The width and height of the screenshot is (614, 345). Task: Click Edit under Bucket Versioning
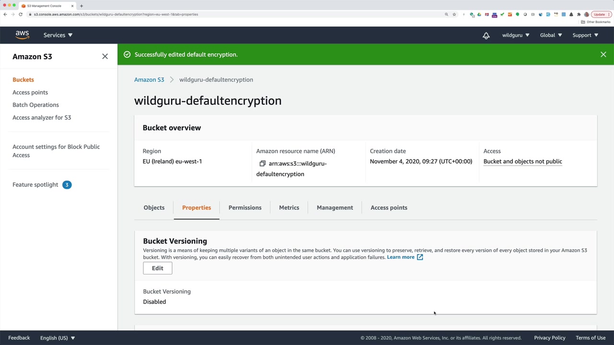pos(157,268)
